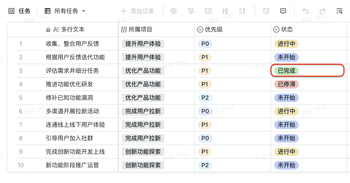
Task: Click the group records icon
Action: click(208, 11)
